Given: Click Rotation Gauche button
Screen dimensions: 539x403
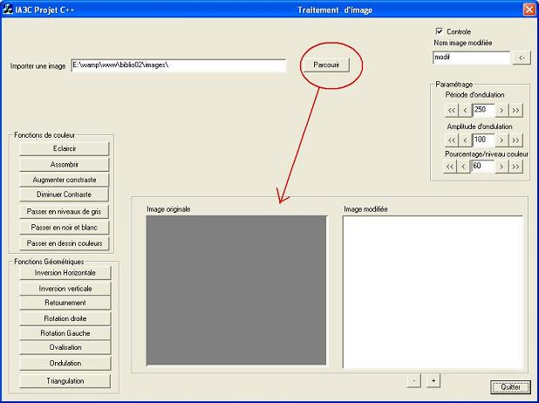Looking at the screenshot, I should coord(65,333).
